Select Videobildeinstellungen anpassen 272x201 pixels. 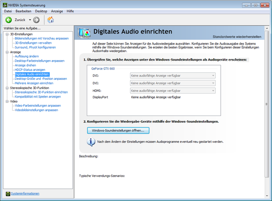[x=36, y=110]
